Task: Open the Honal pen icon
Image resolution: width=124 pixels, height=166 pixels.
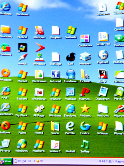Action: [x=22, y=57]
